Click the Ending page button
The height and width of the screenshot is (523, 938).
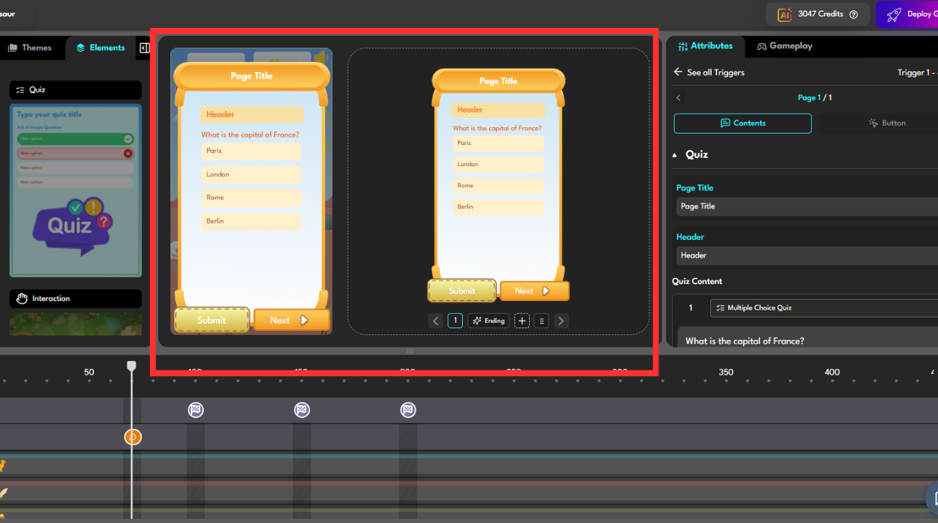488,321
